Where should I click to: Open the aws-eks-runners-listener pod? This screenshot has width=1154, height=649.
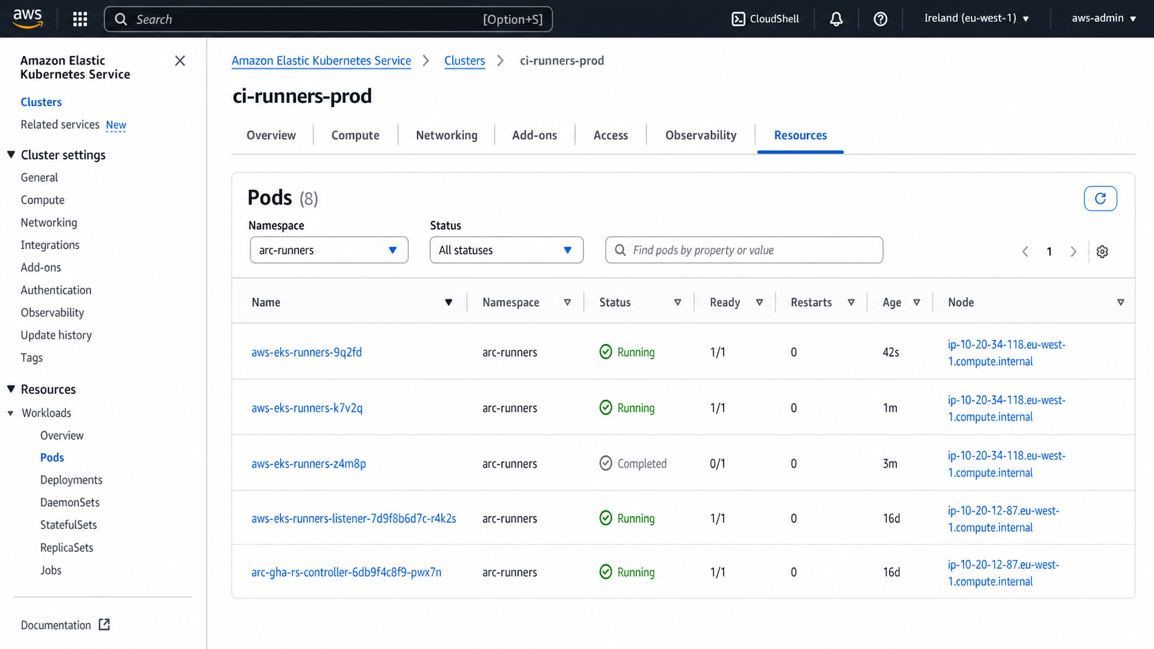353,519
